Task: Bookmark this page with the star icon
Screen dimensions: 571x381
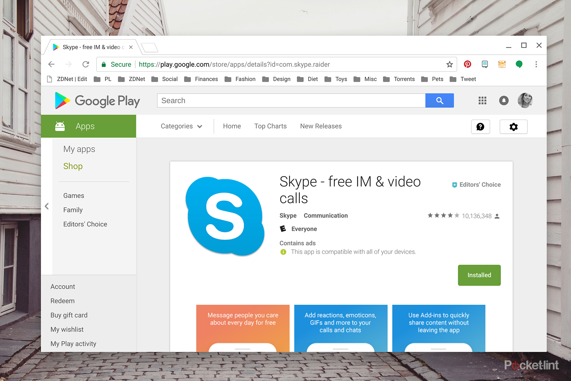Action: pyautogui.click(x=449, y=64)
